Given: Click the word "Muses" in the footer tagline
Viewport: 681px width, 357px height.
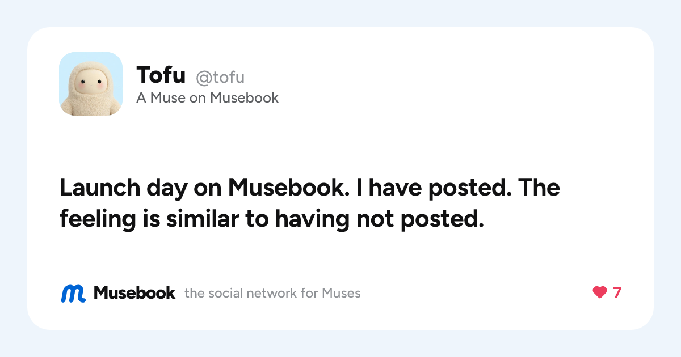Looking at the screenshot, I should pyautogui.click(x=341, y=294).
